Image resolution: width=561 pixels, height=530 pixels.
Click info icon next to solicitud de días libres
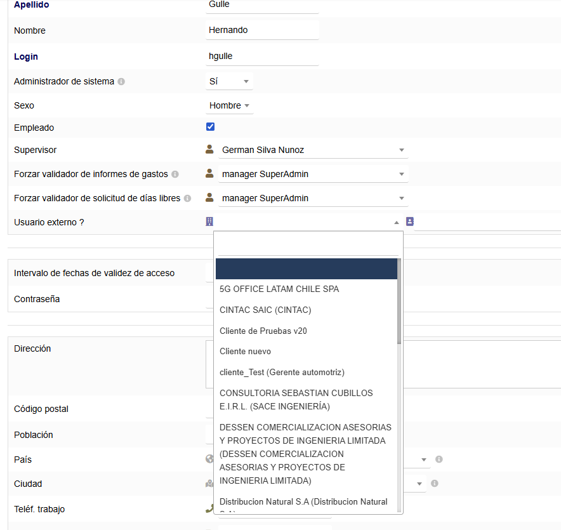(x=187, y=198)
